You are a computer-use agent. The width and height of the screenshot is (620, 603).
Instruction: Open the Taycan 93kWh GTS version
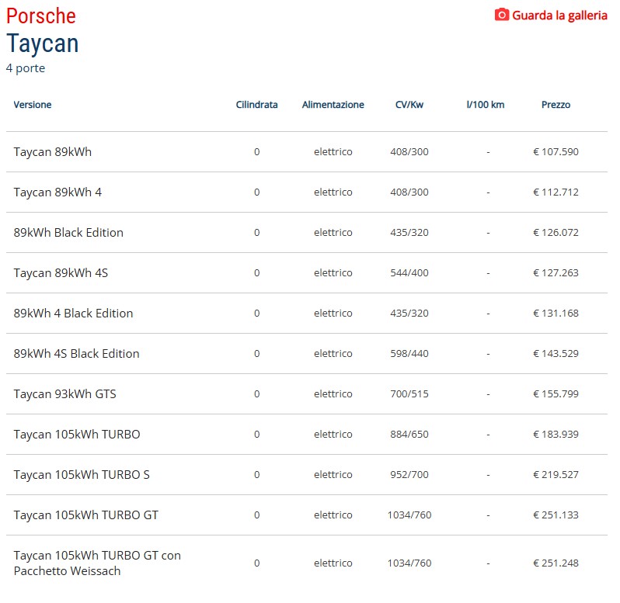pyautogui.click(x=64, y=394)
